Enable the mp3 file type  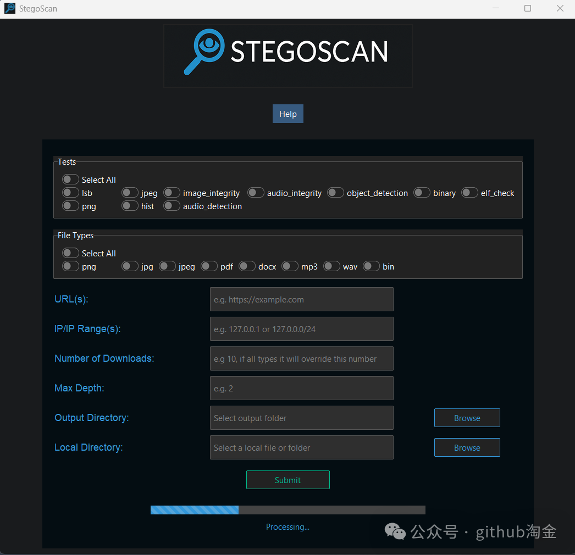point(290,266)
